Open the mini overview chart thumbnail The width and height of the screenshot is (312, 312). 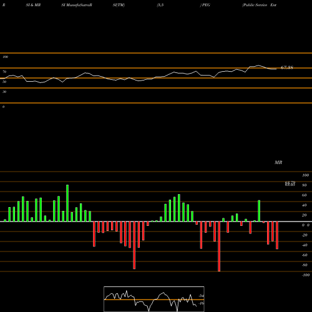click(x=154, y=299)
